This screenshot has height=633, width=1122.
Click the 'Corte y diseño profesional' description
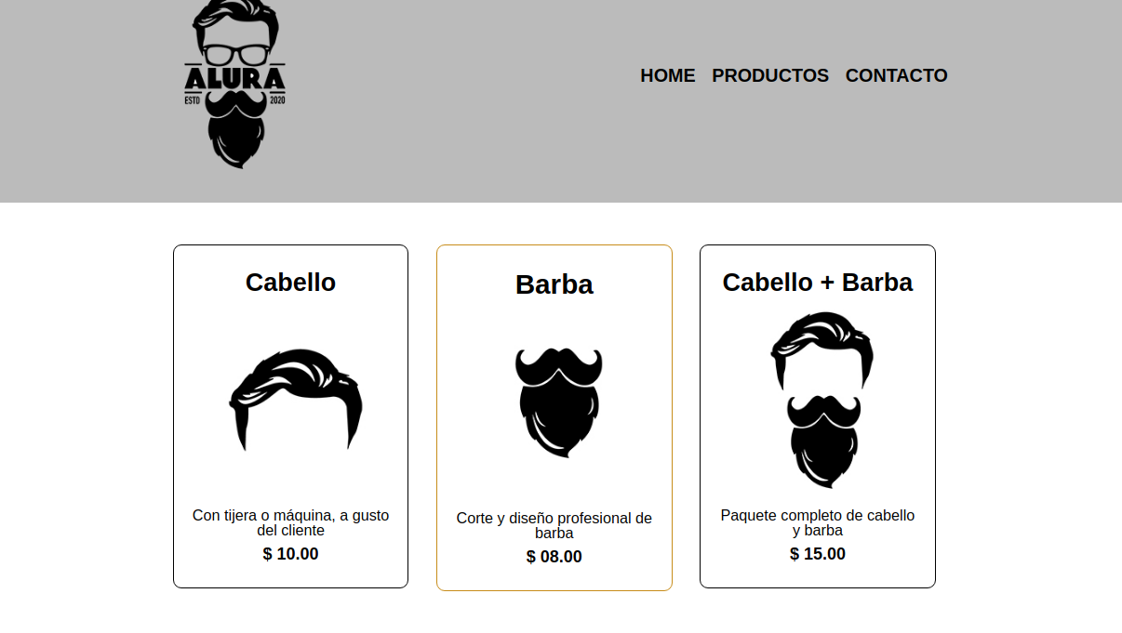coord(554,526)
